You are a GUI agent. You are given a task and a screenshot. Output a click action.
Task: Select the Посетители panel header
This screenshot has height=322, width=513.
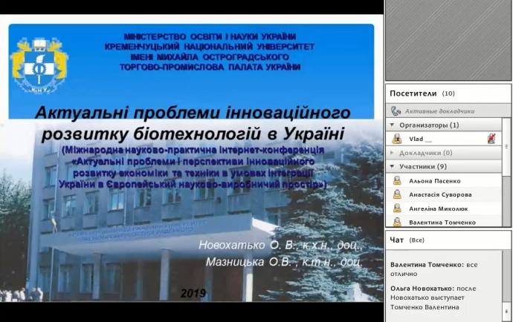[x=413, y=93]
